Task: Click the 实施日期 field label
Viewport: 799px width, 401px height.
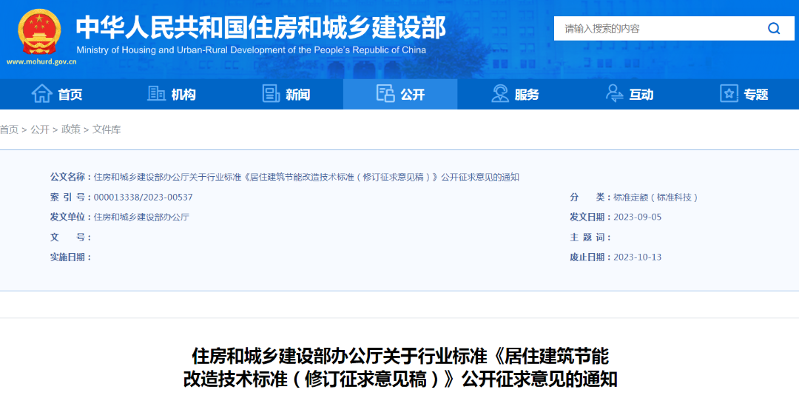Action: click(70, 257)
